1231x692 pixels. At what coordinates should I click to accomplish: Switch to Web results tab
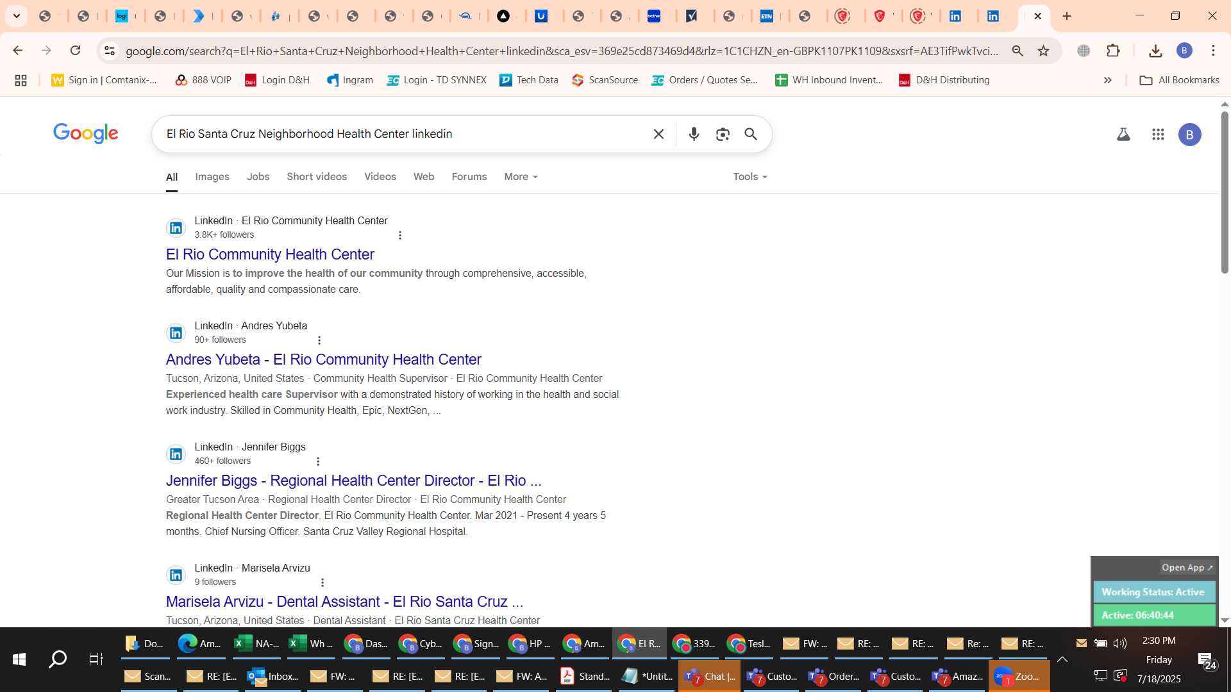424,177
